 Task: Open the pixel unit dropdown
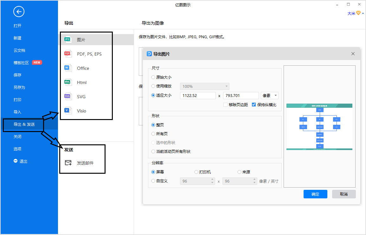[x=270, y=96]
